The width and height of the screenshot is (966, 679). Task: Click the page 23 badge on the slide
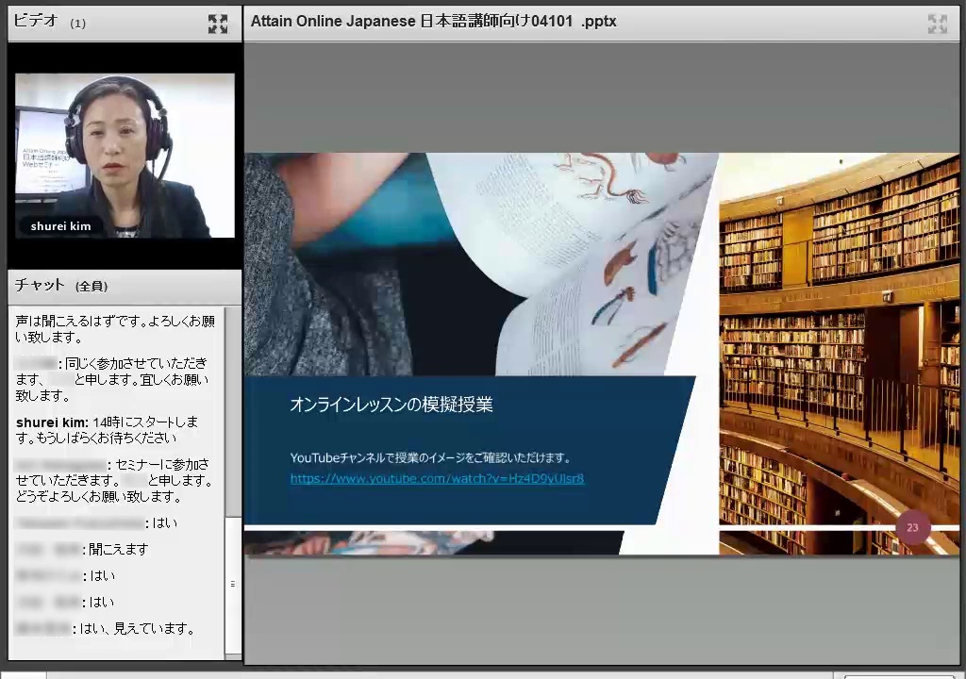point(912,528)
